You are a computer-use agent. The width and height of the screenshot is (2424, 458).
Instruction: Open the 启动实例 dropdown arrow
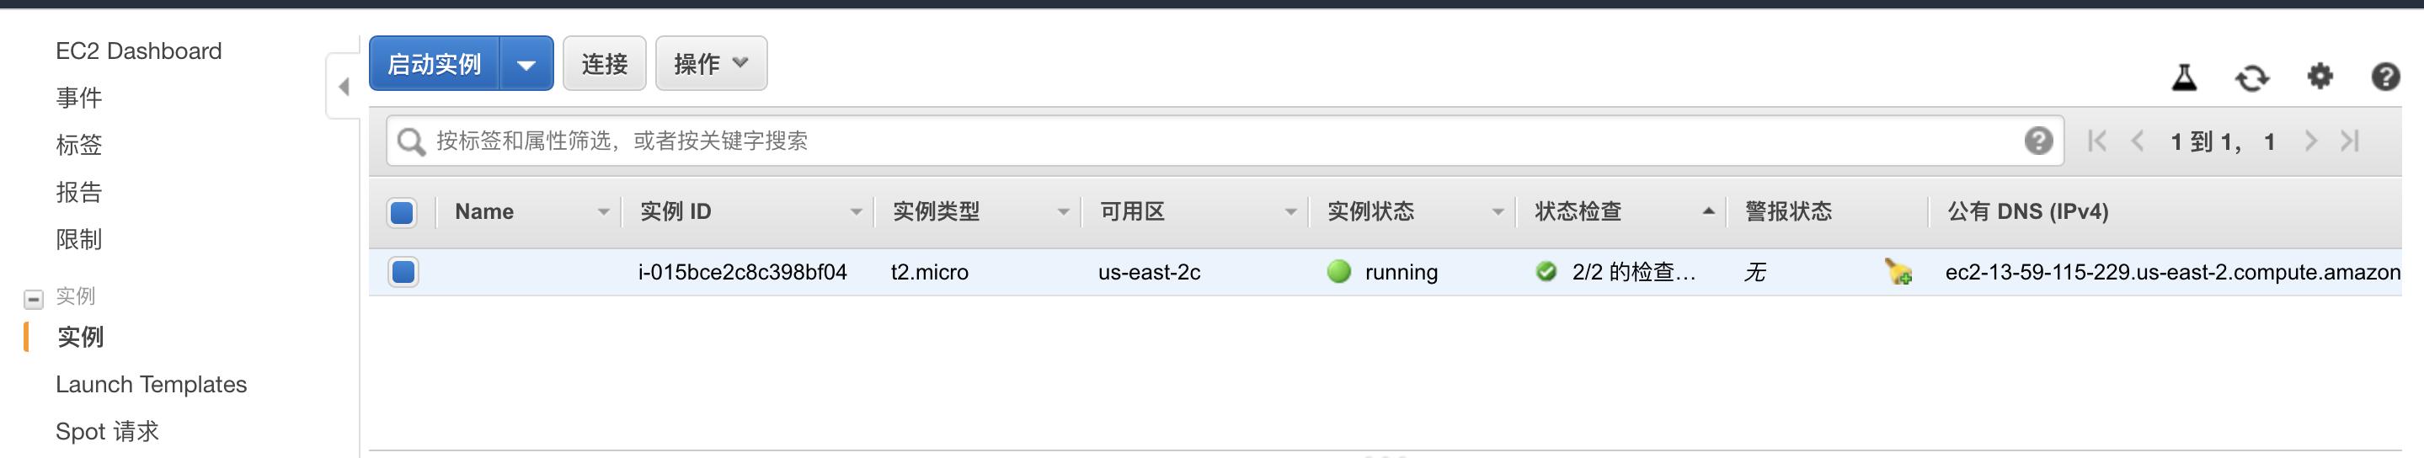526,64
